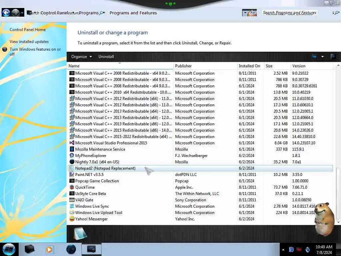Image resolution: width=341 pixels, height=256 pixels.
Task: Sort list by Size column header
Action: click(277, 66)
